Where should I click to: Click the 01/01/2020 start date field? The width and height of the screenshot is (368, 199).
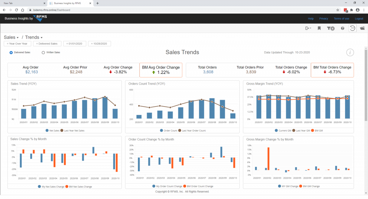75,44
